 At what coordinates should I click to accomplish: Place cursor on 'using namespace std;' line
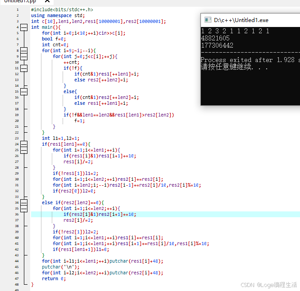(58, 15)
